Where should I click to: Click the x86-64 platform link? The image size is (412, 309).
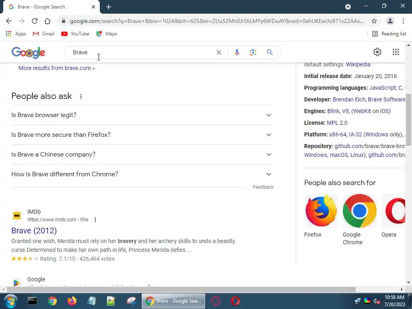(338, 134)
